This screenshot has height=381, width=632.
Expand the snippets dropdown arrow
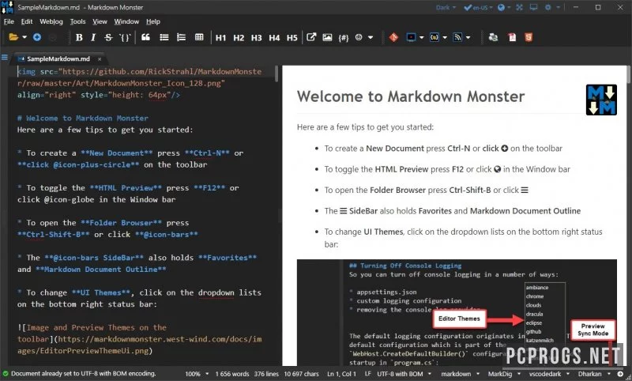click(x=445, y=37)
